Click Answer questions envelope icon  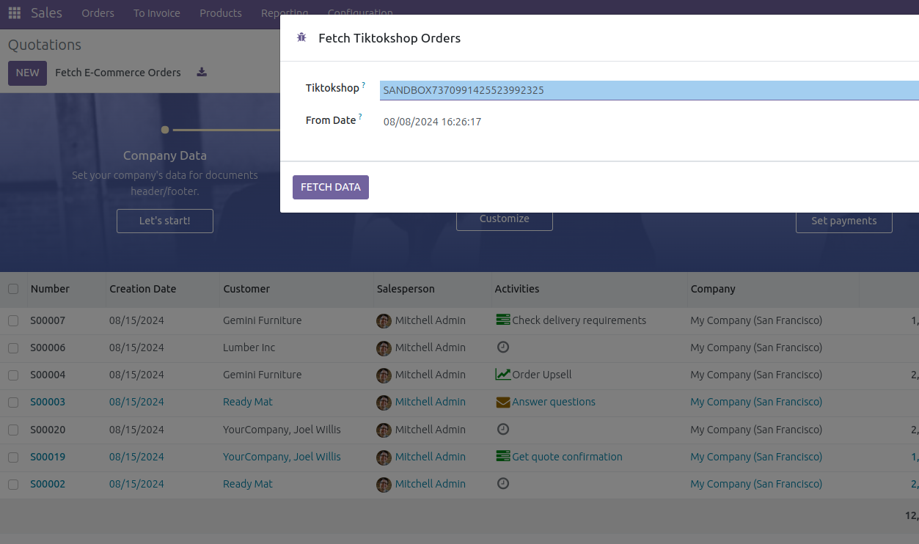[502, 402]
